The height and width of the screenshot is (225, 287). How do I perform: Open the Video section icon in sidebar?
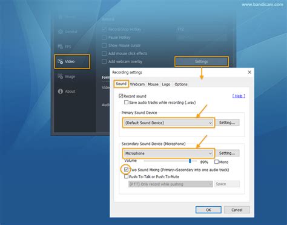click(60, 61)
